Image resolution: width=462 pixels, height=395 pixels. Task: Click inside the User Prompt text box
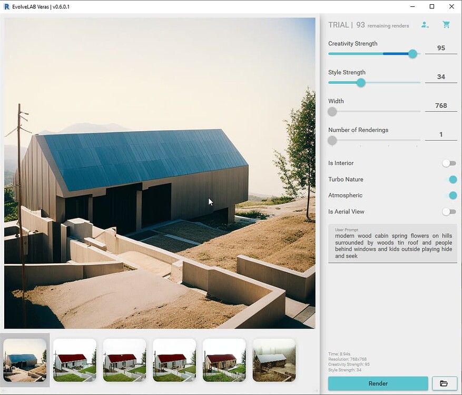tap(392, 245)
